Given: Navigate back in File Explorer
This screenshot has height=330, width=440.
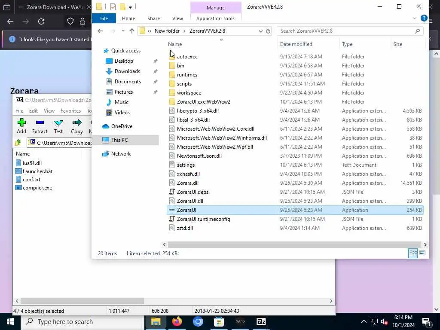Looking at the screenshot, I should click(x=100, y=31).
